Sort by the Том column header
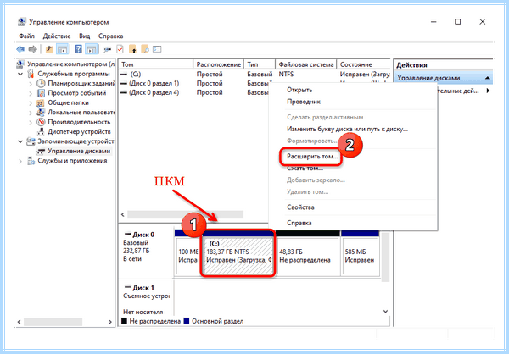This screenshot has width=509, height=354. (156, 64)
